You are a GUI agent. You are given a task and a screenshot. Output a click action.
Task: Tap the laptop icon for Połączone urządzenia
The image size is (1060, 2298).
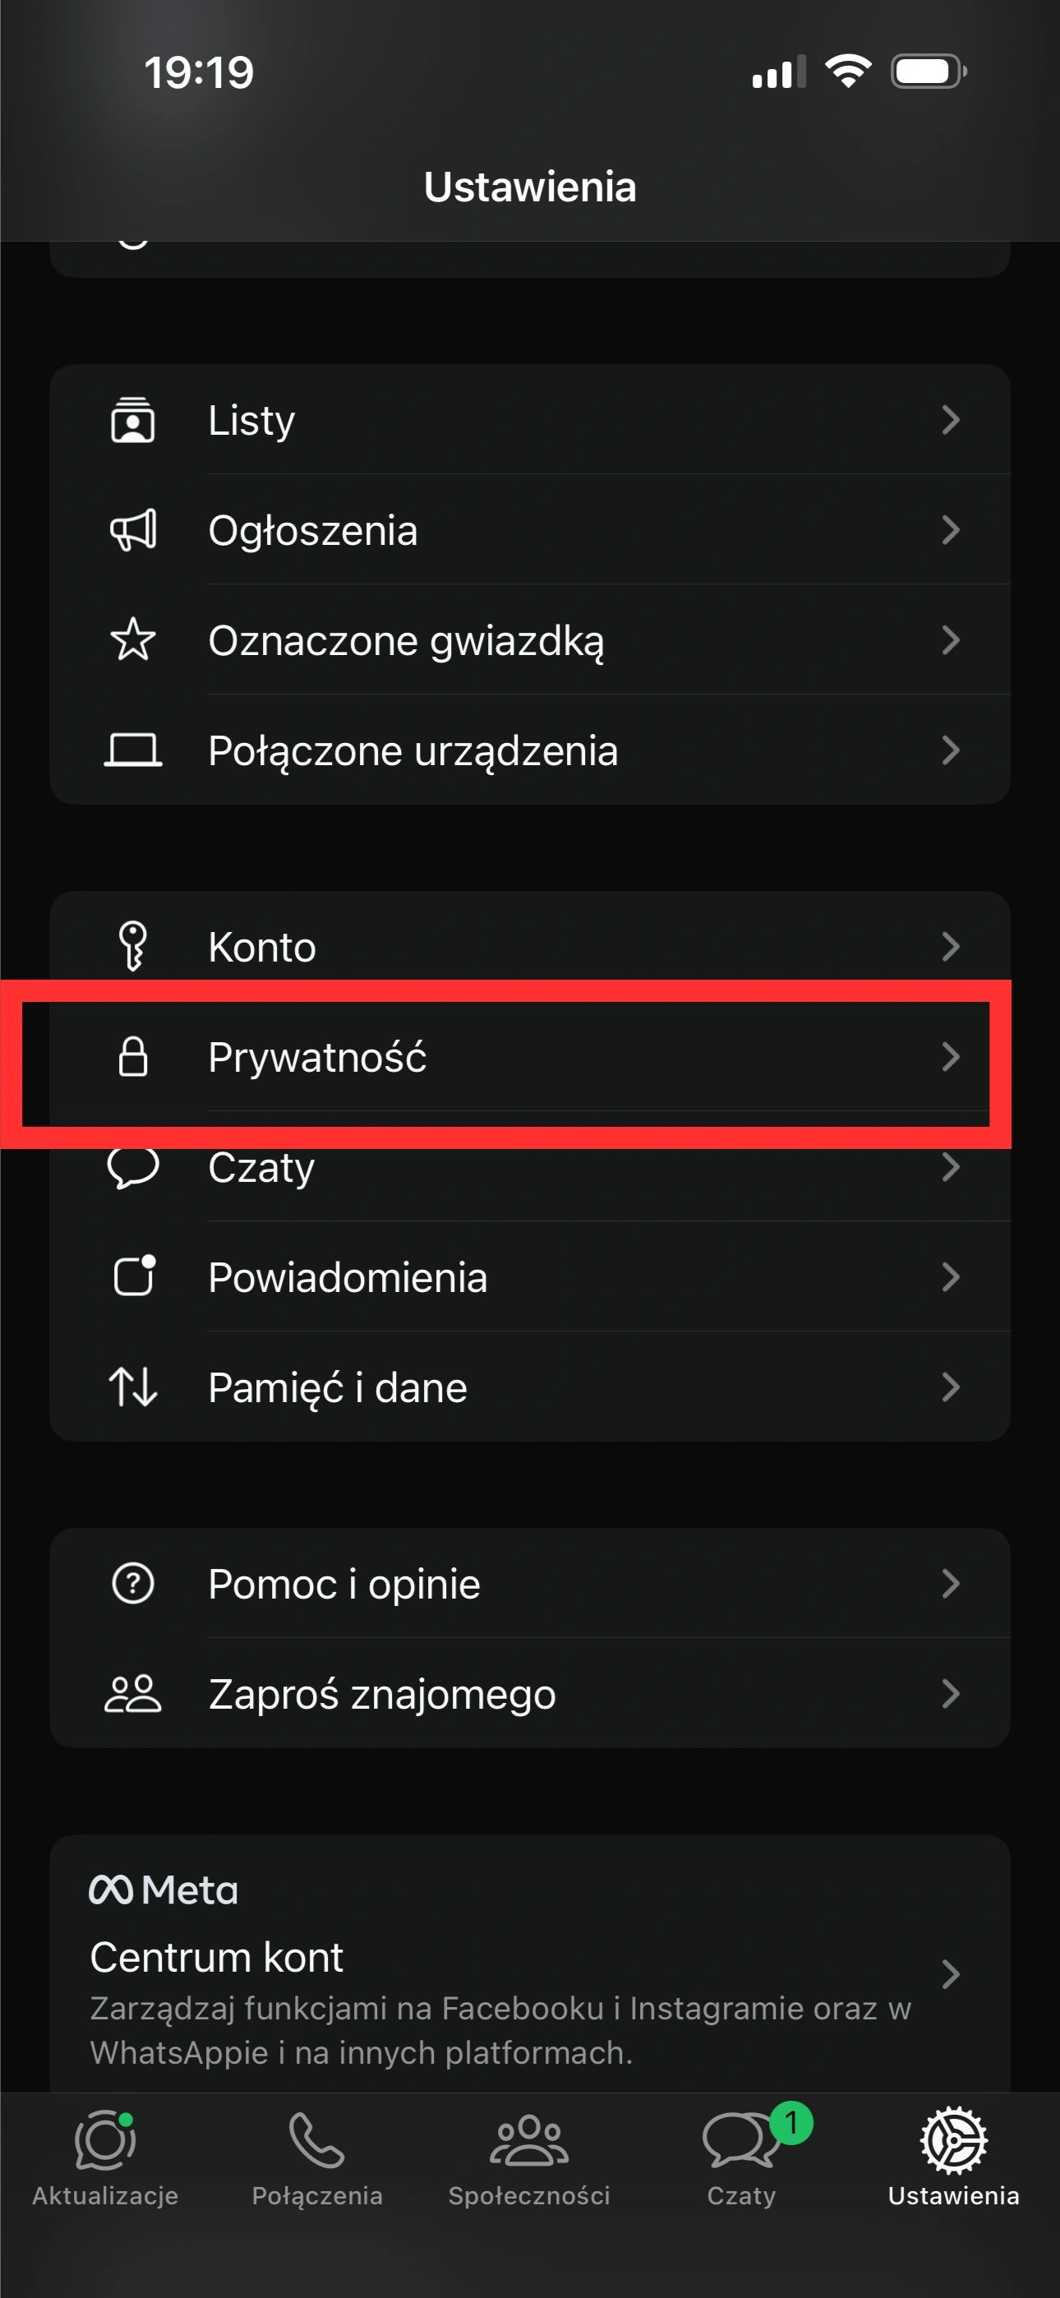(x=133, y=750)
